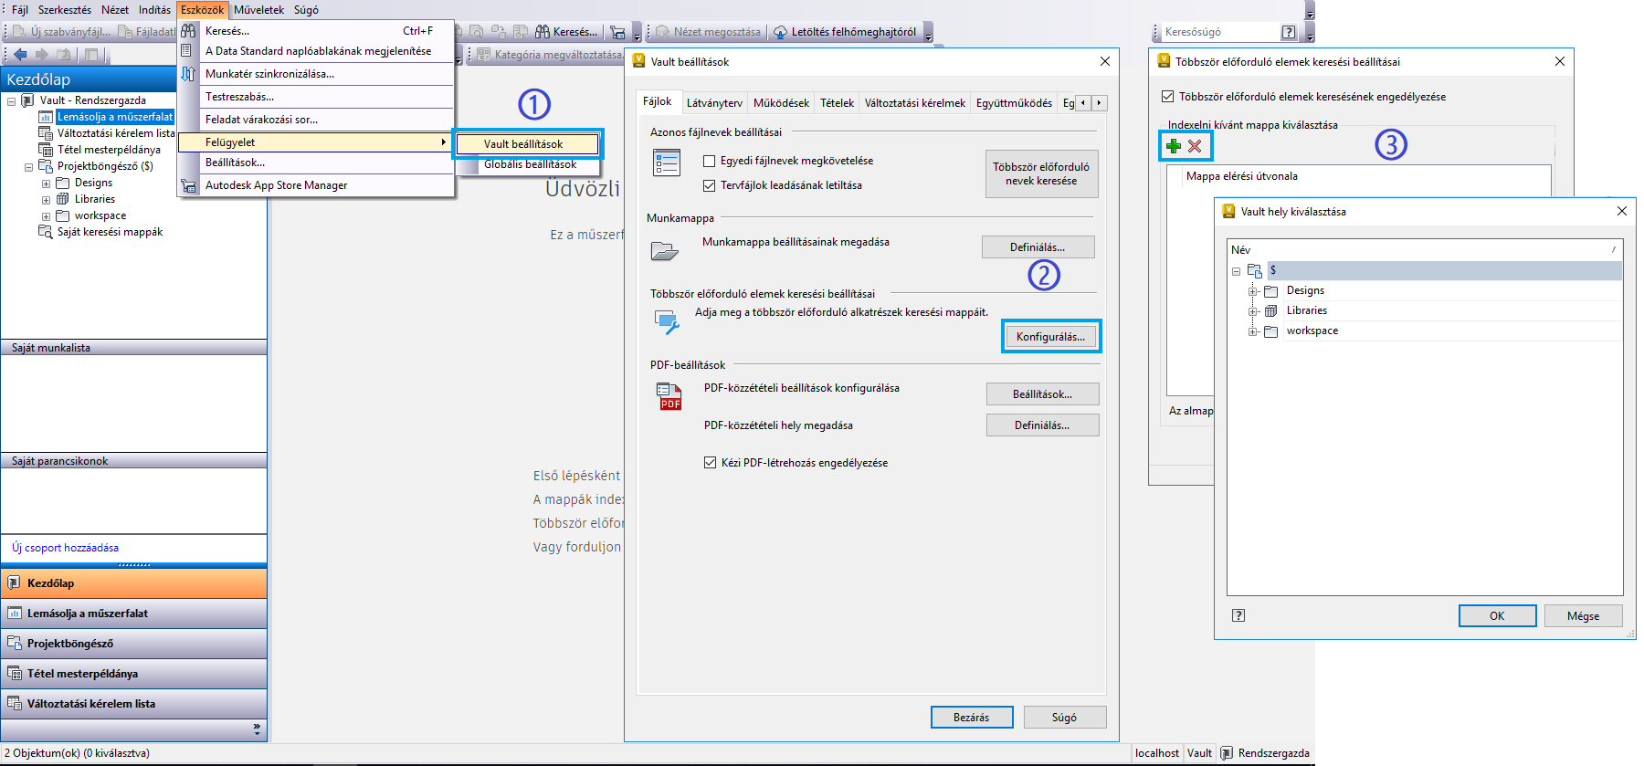
Task: Expand Designs in Vault hely dialog
Action: (1253, 291)
